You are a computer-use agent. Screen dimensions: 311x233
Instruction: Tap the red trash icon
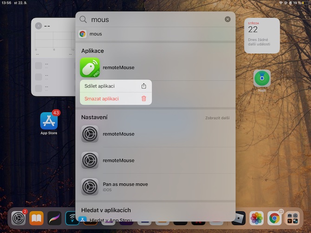tap(144, 98)
